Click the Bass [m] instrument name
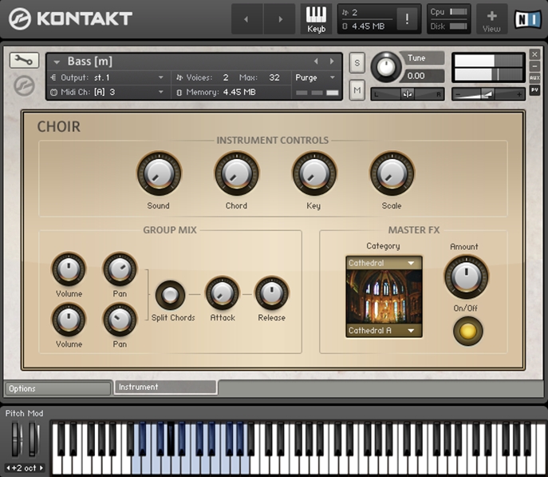548x477 pixels. click(x=90, y=62)
